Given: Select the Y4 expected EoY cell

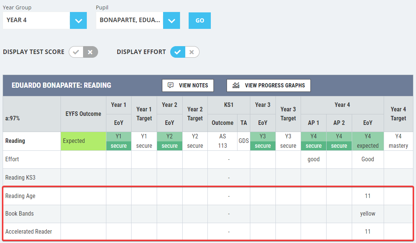Looking at the screenshot, I should [x=368, y=141].
